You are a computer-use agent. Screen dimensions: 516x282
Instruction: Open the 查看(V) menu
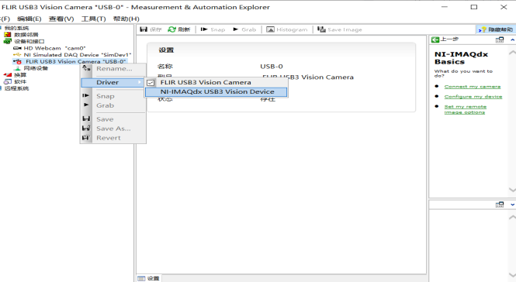coord(61,19)
